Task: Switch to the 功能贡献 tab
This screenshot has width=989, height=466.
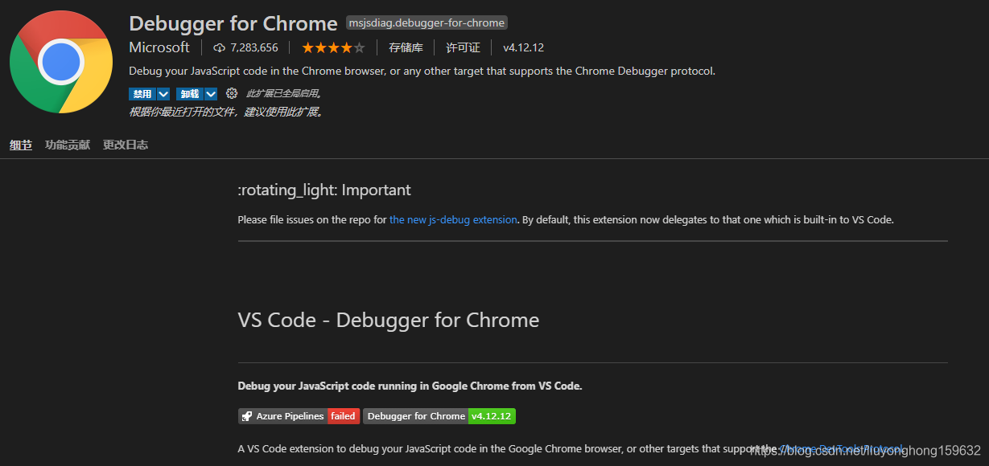Action: coord(68,145)
